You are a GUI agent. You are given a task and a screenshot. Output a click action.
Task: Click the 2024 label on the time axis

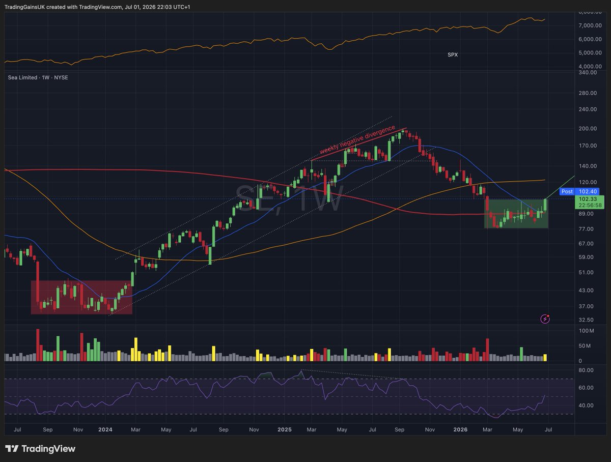pyautogui.click(x=105, y=429)
